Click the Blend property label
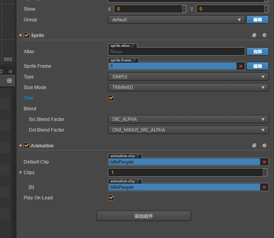 click(30, 109)
